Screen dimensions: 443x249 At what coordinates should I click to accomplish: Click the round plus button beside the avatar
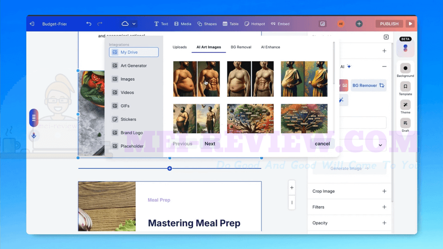pyautogui.click(x=359, y=24)
